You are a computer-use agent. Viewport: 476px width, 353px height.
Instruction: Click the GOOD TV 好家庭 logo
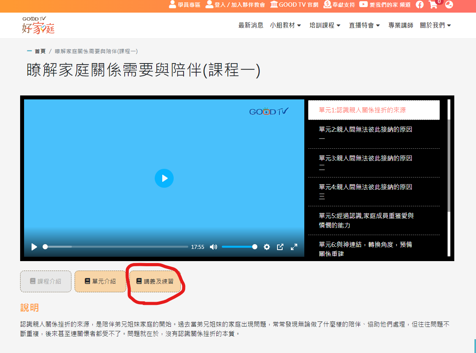coord(38,25)
